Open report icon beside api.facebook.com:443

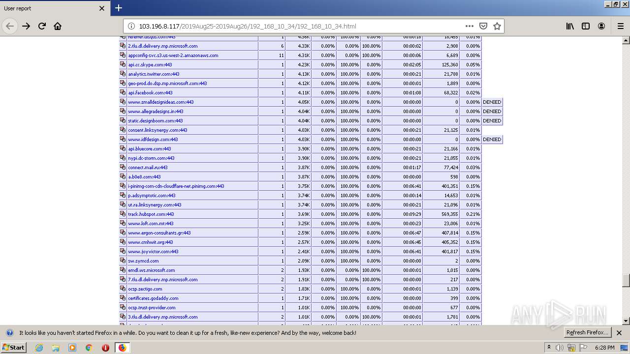(123, 92)
